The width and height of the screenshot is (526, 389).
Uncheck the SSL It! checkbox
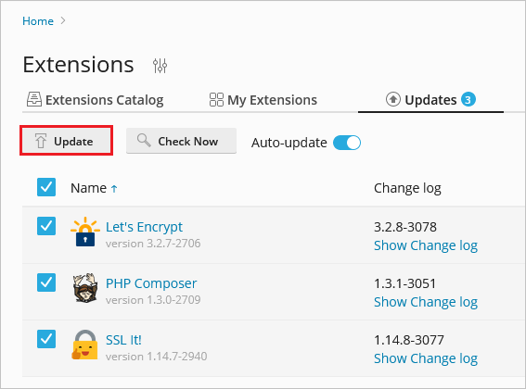pyautogui.click(x=46, y=339)
